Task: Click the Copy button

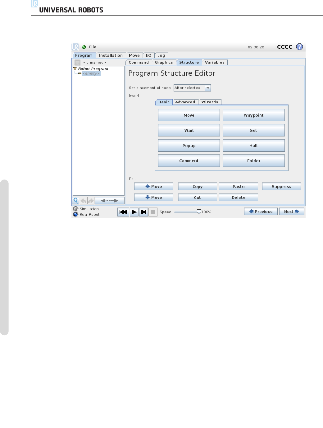Action: [198, 186]
